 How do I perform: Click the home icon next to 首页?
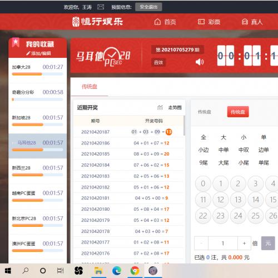157,22
